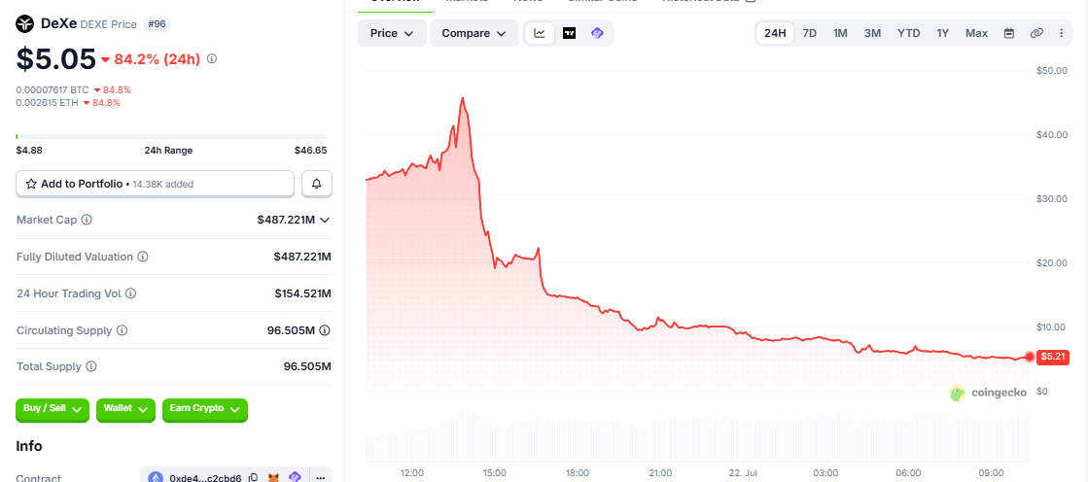Screen dimensions: 1088x482
Task: Open the Total Supply info icon
Action: 91,366
